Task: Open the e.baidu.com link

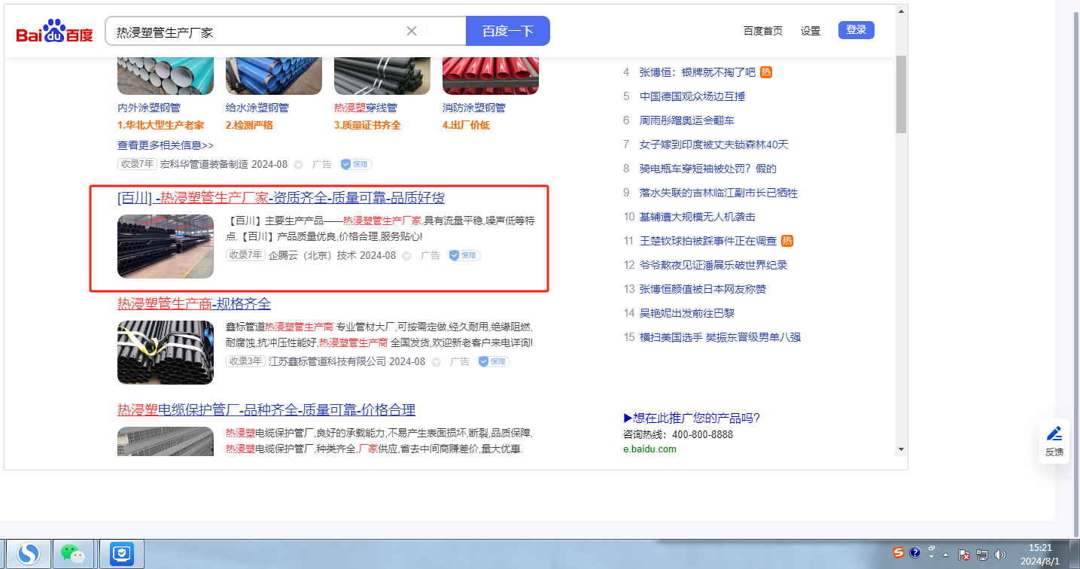Action: coord(650,449)
